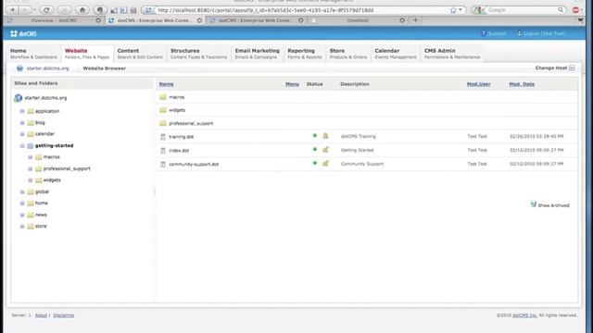Click lock icon on training.dot row
This screenshot has height=333, width=593.
pos(325,136)
